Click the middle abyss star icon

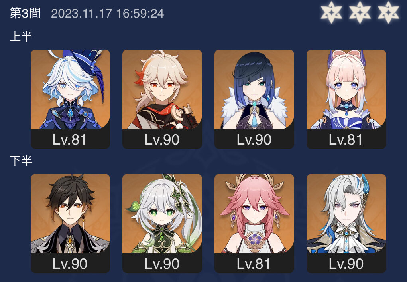click(360, 12)
